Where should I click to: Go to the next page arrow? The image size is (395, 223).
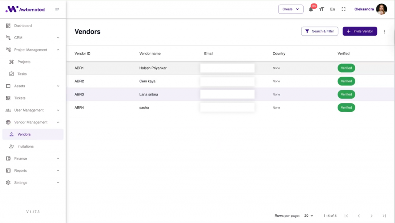(x=371, y=216)
